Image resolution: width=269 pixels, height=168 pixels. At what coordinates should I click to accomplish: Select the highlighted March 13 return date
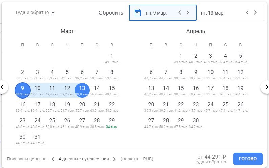[x=82, y=90]
